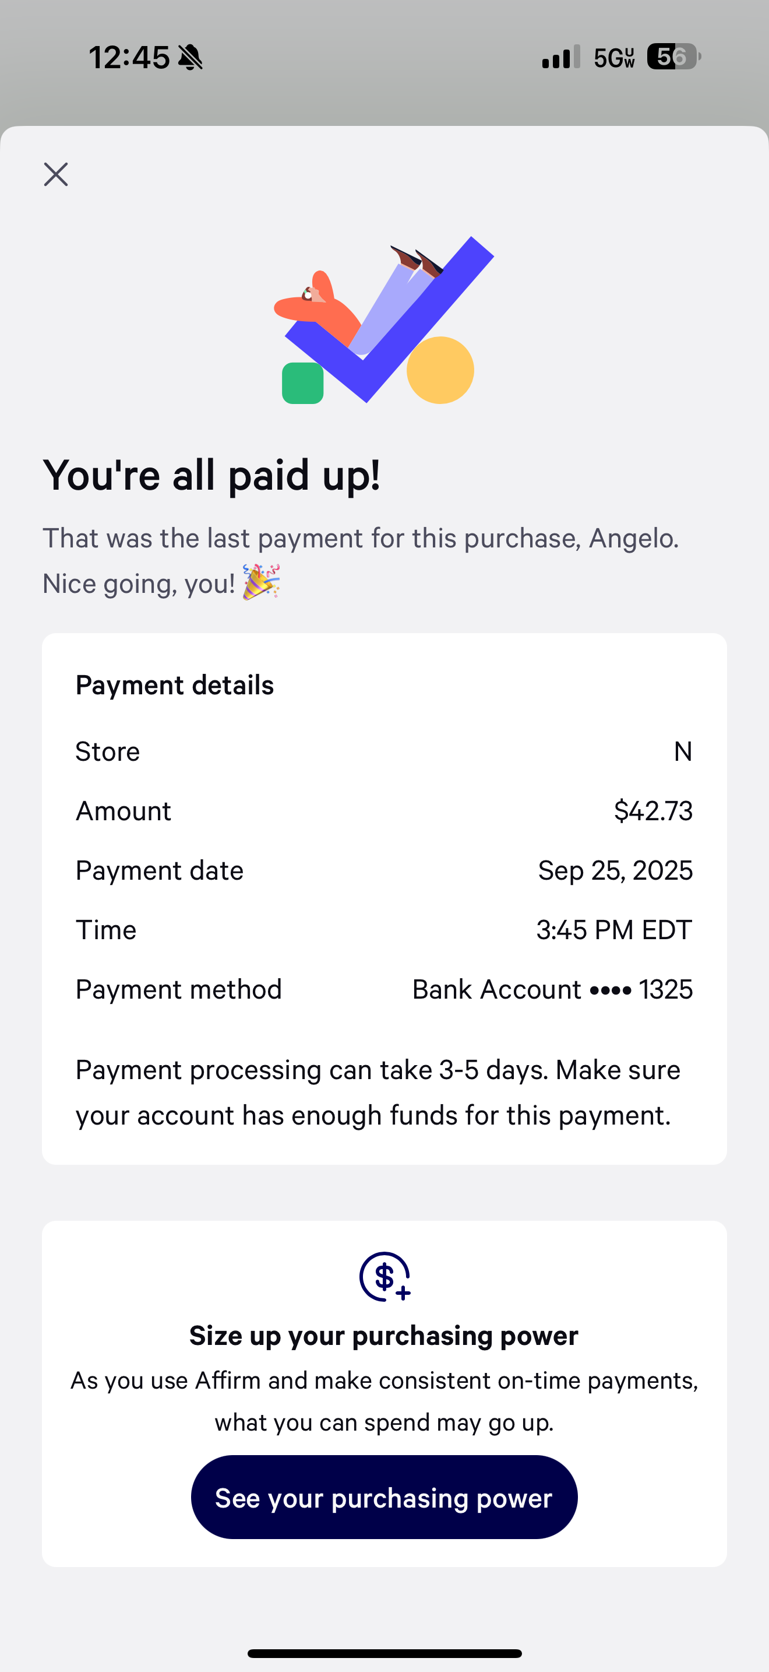Tap the checkmark celebration illustration

click(x=384, y=319)
